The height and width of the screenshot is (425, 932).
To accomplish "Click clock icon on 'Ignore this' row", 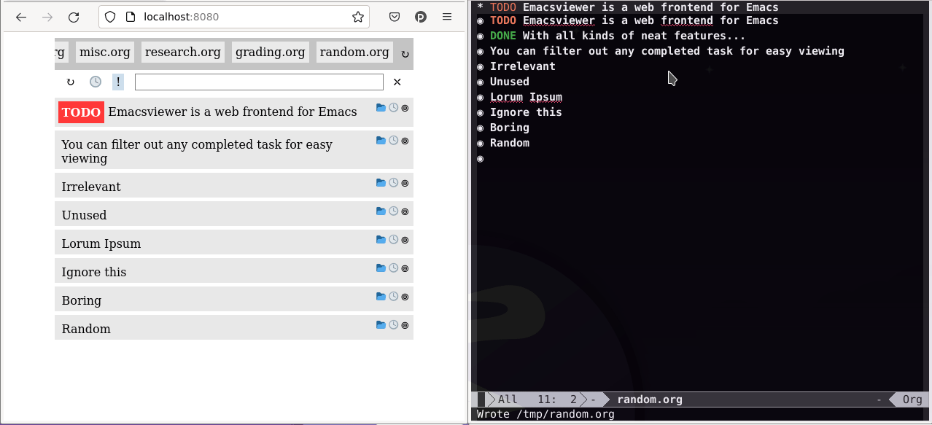I will [x=393, y=268].
